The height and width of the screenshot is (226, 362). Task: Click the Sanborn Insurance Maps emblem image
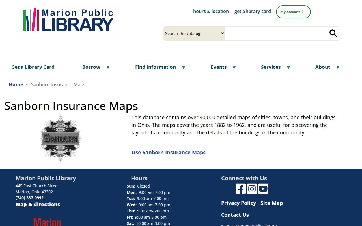(x=61, y=138)
